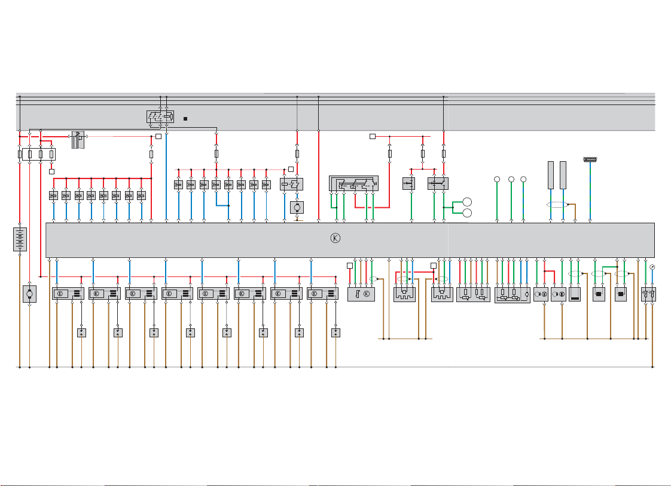Select the empty label box left of the relay fuse
The image size is (671, 486).
[291, 169]
